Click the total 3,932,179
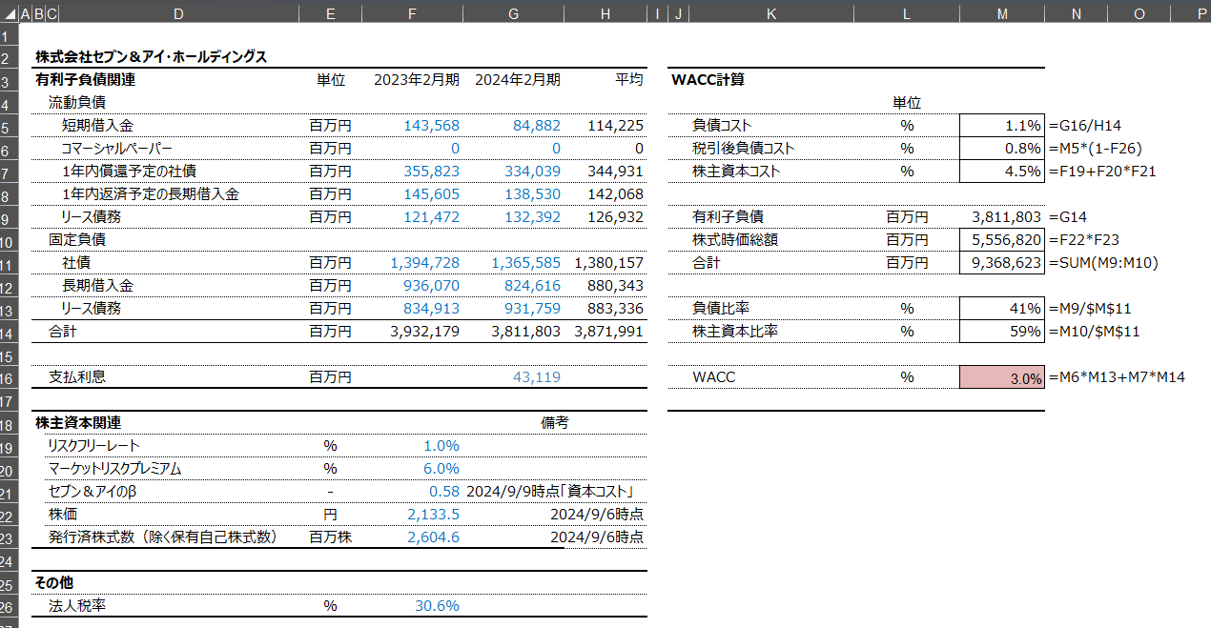 tap(425, 332)
